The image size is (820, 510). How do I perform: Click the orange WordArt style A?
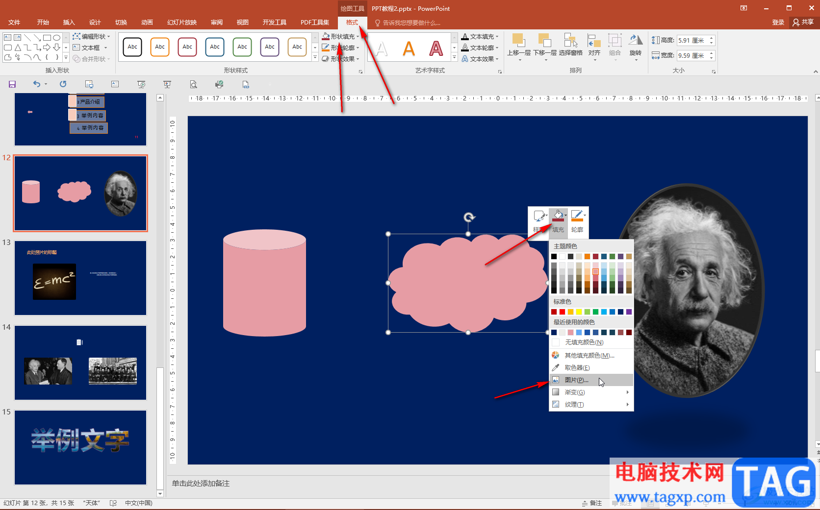tap(409, 49)
